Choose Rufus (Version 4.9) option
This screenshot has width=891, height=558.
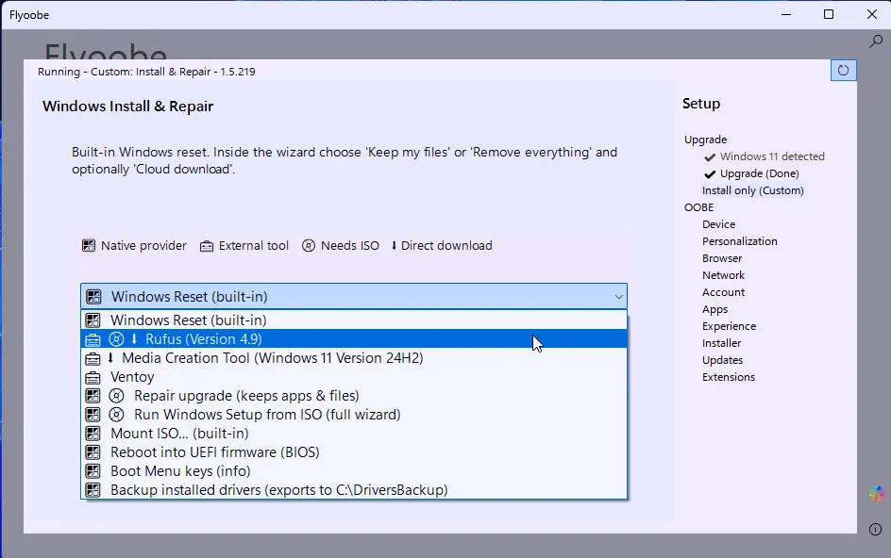pyautogui.click(x=353, y=339)
